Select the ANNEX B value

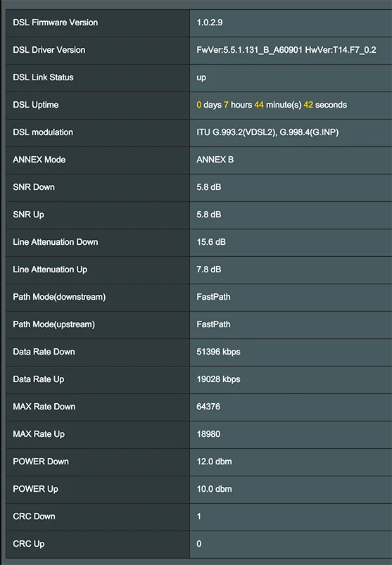pos(215,160)
